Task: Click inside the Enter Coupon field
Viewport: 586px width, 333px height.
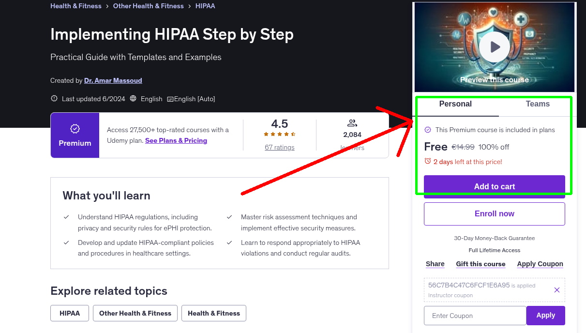Action: pyautogui.click(x=475, y=316)
